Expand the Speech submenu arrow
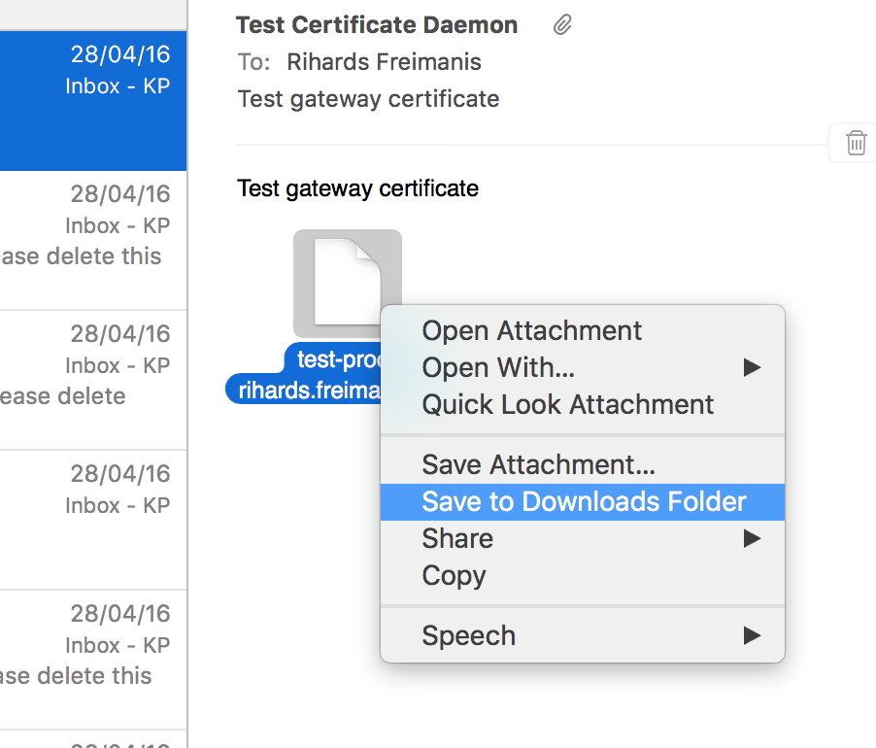 751,636
